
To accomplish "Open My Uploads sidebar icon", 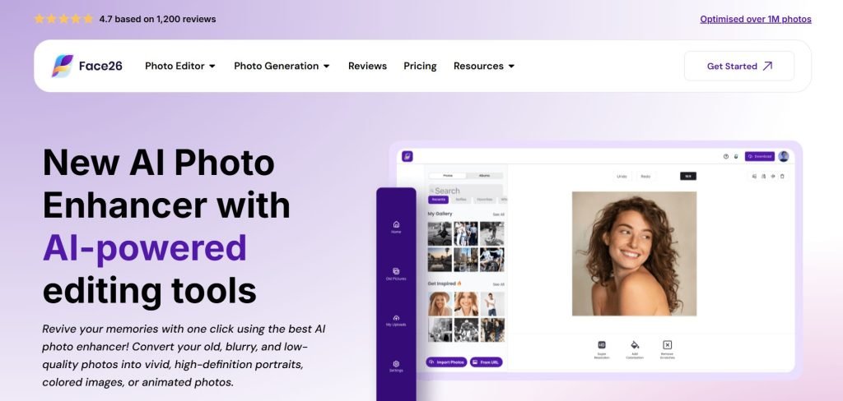I will pyautogui.click(x=396, y=318).
